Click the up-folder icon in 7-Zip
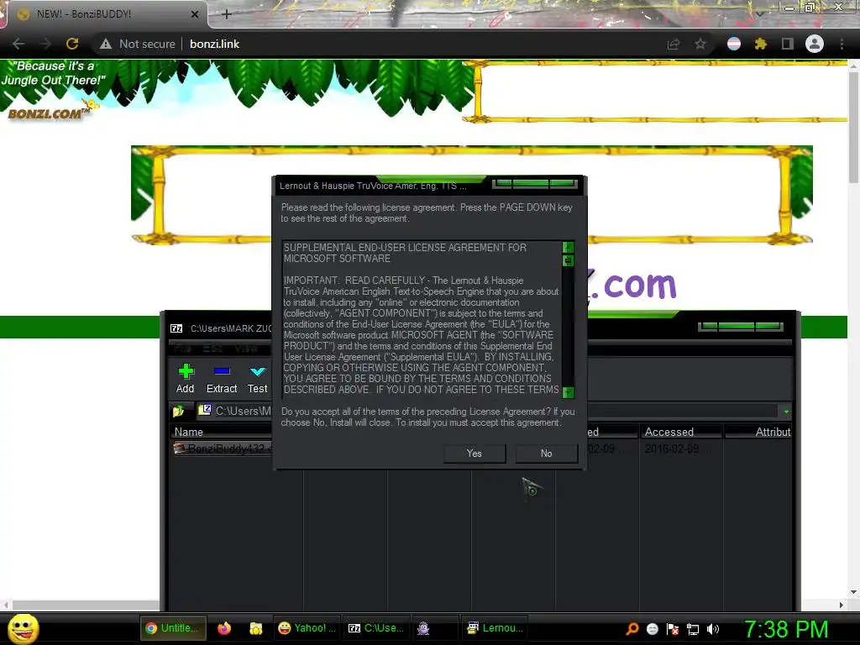Viewport: 860px width, 645px height. 179,411
